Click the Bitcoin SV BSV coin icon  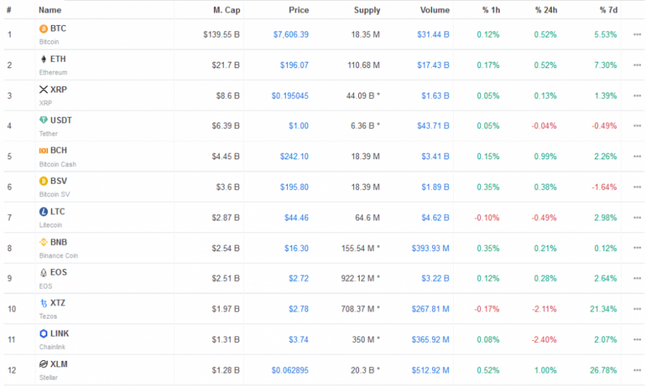[43, 181]
